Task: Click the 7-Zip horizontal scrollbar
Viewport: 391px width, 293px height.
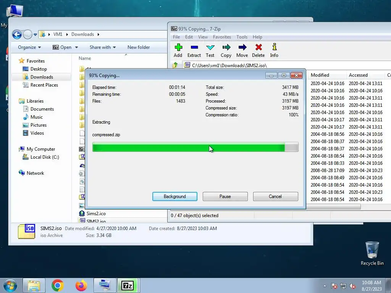Action: click(333, 206)
